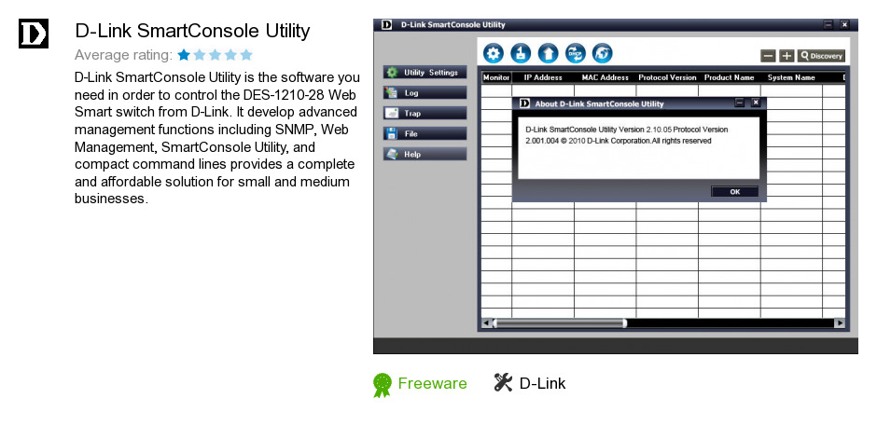Viewport: 877px width, 426px height.
Task: Click the firmware upgrade up-arrow icon
Action: [549, 54]
